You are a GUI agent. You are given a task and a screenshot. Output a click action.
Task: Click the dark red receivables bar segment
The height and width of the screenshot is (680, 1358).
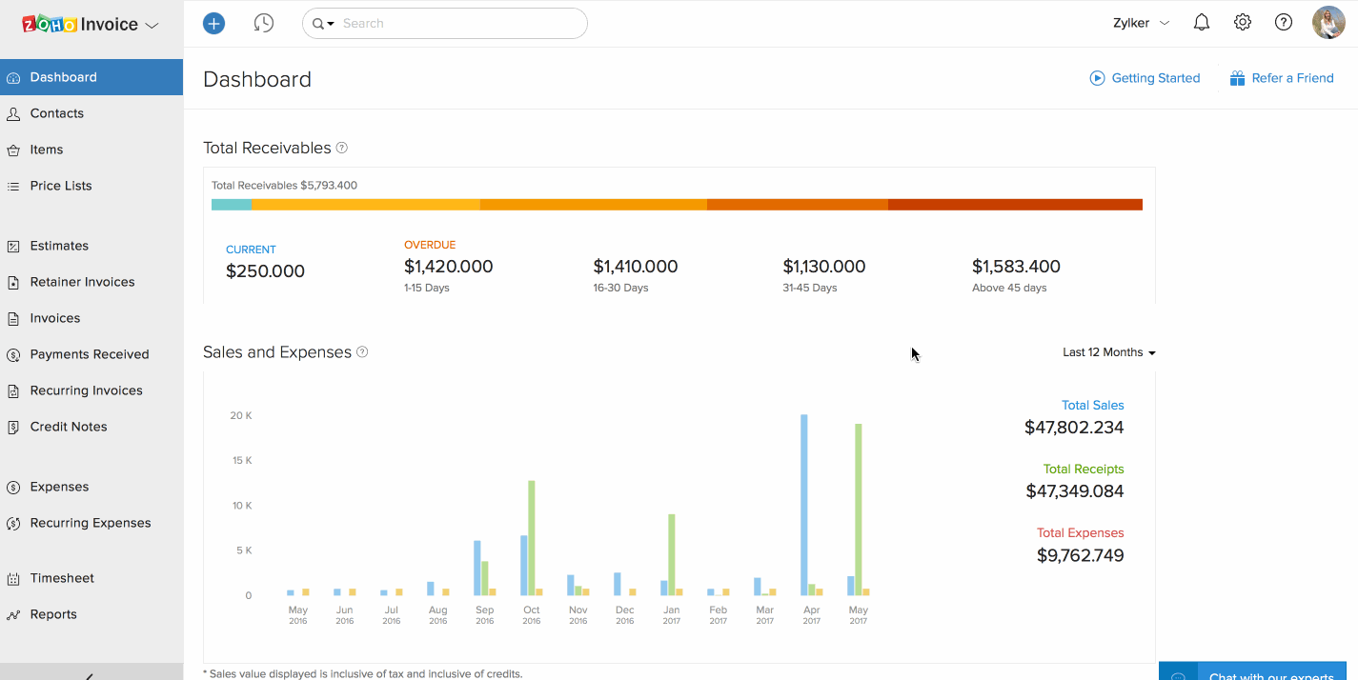click(x=1015, y=205)
